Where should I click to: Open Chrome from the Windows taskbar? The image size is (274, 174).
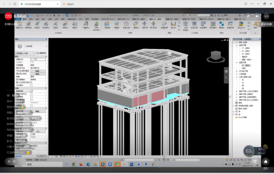click(74, 165)
